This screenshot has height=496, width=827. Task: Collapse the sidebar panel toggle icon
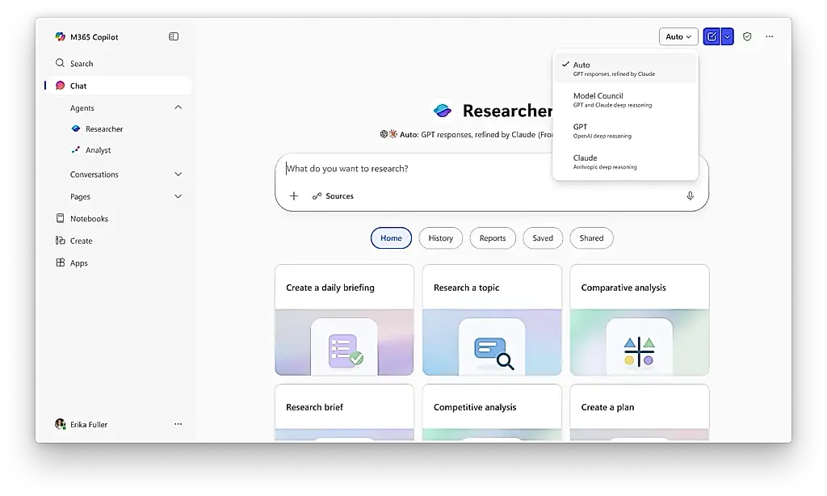(174, 36)
